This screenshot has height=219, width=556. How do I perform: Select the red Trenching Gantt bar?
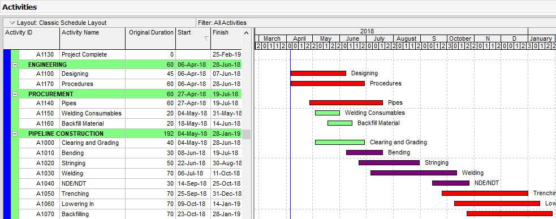pos(485,194)
